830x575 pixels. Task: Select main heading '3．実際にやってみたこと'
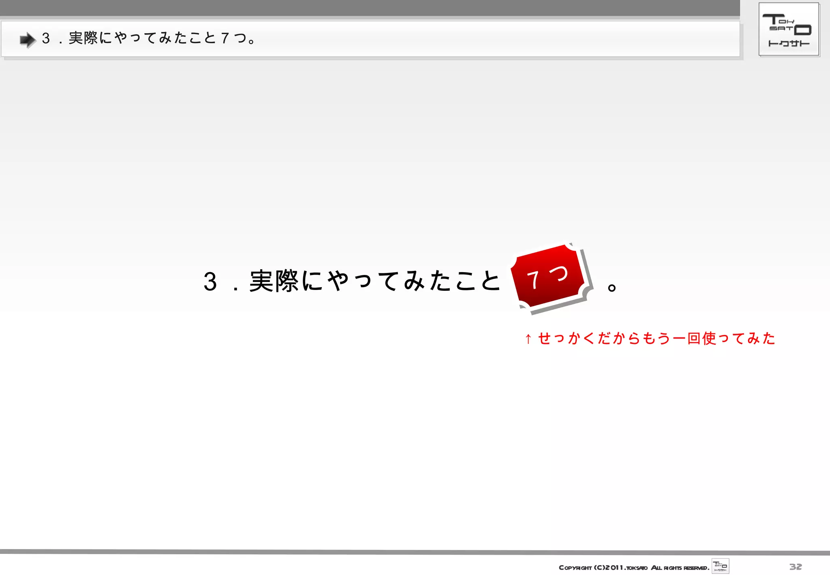352,281
